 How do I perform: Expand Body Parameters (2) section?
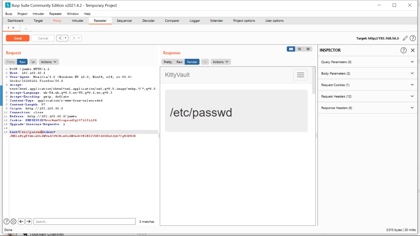click(x=367, y=73)
